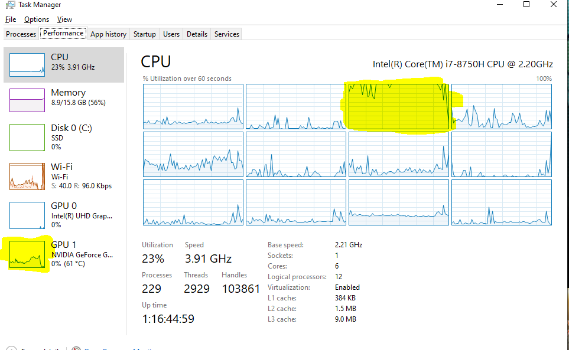
Task: Maximize the Task Manager window
Action: (526, 4)
